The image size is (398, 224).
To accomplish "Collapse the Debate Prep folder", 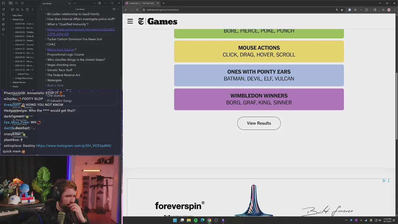I will tap(18, 19).
